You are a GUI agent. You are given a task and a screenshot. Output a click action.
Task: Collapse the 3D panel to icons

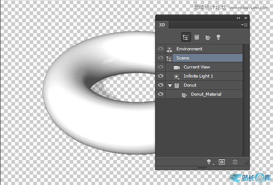click(x=238, y=17)
